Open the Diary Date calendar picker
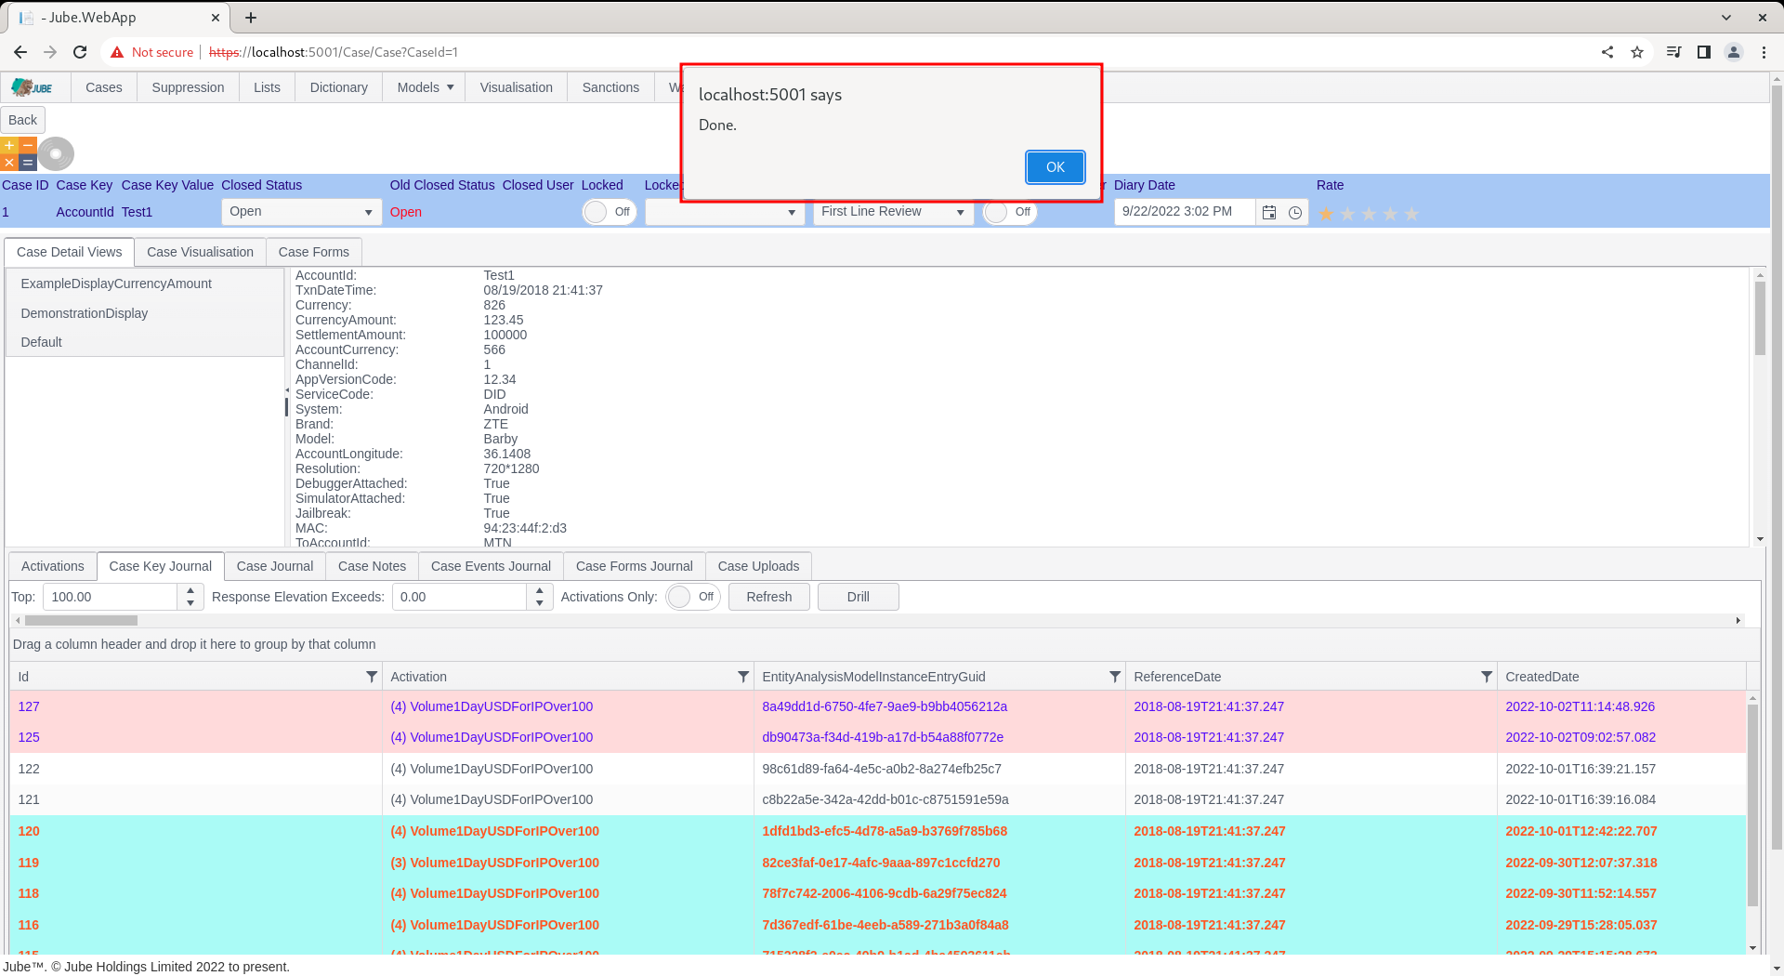Viewport: 1784px width, 976px height. click(1269, 212)
